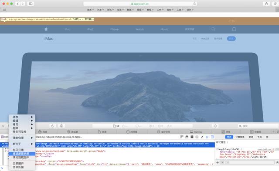The image size is (279, 171).
Task: Click the Safari share icon
Action: click(x=266, y=3)
